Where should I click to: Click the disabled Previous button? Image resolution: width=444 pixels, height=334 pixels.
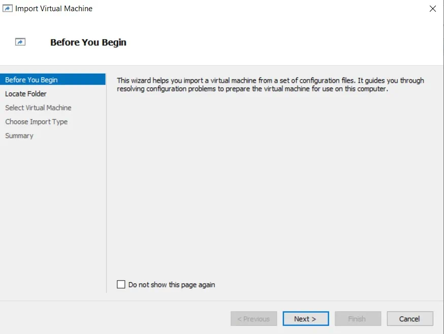coord(253,319)
